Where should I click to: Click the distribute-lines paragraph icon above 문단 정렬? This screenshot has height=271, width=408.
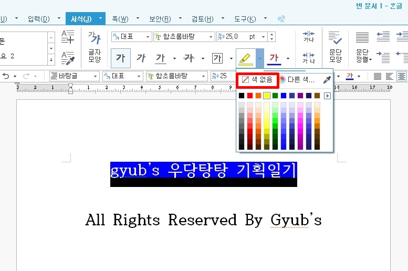tap(362, 37)
